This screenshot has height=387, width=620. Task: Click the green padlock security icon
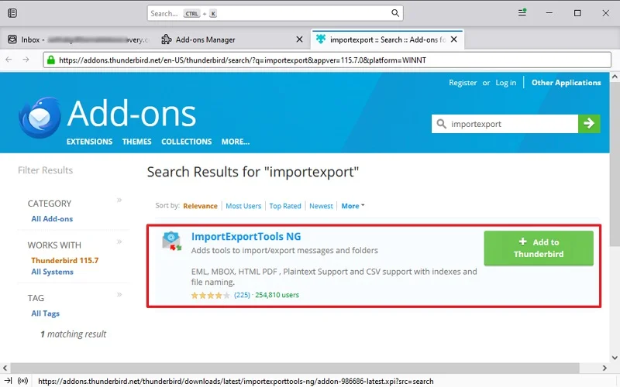click(50, 60)
